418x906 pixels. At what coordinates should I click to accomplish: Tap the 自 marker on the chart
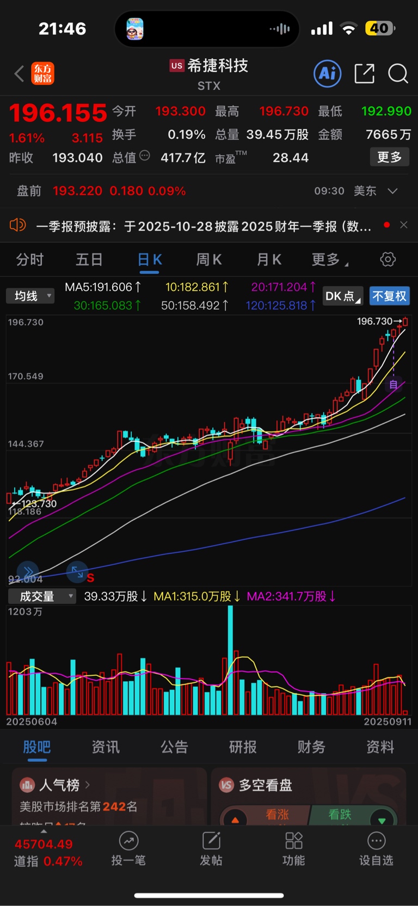click(393, 385)
